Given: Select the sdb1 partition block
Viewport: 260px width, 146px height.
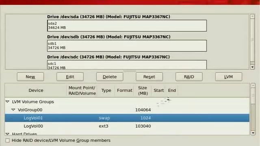Looking at the screenshot, I should coord(127,46).
